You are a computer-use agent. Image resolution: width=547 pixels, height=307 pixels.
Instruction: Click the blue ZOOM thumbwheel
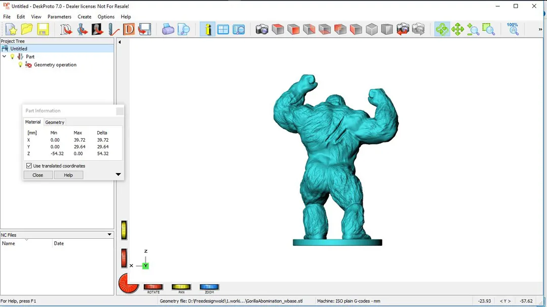click(209, 287)
